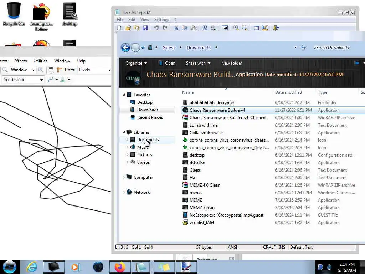Click the Back arrow in Explorer
Image resolution: width=365 pixels, height=274 pixels.
coord(125,47)
